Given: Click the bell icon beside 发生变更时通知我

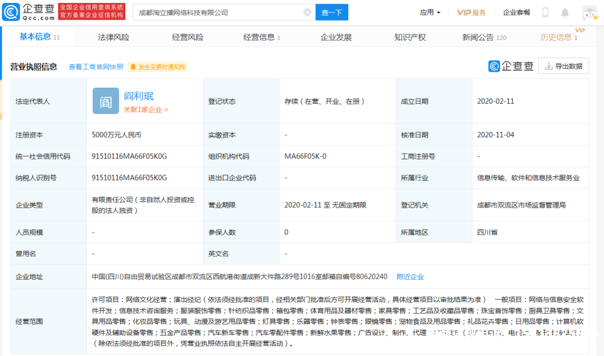Looking at the screenshot, I should point(133,67).
